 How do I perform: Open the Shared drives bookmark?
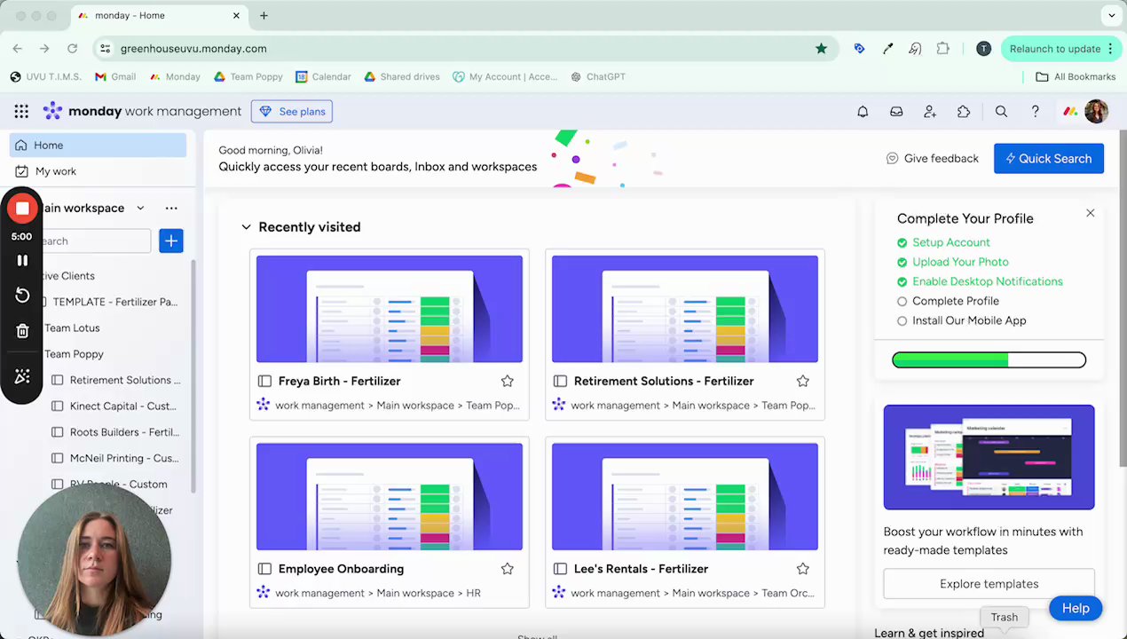click(x=401, y=77)
